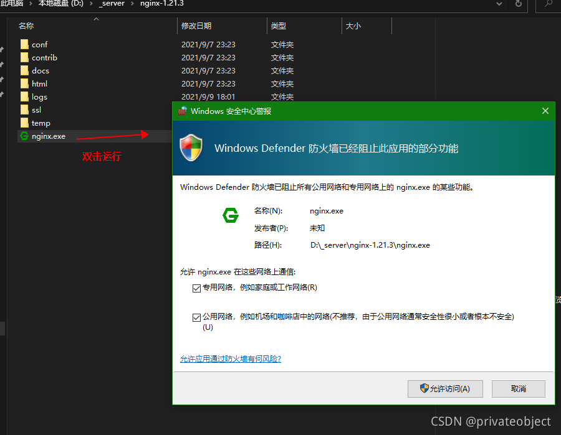Click the 取消 button in the firewall dialog
Viewport: 561px width, 435px height.
[x=517, y=388]
